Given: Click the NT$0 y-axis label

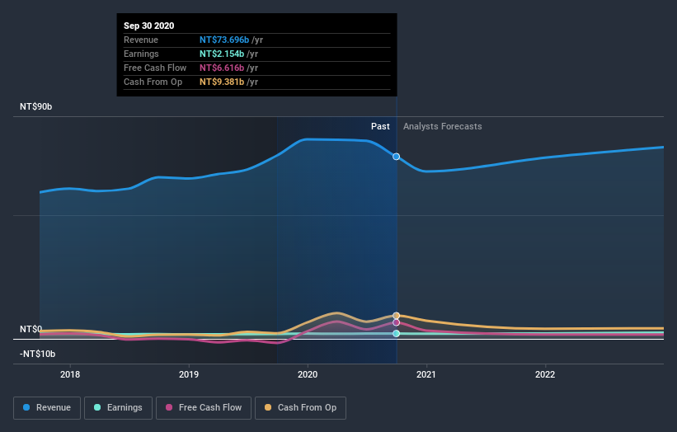Looking at the screenshot, I should click(31, 329).
